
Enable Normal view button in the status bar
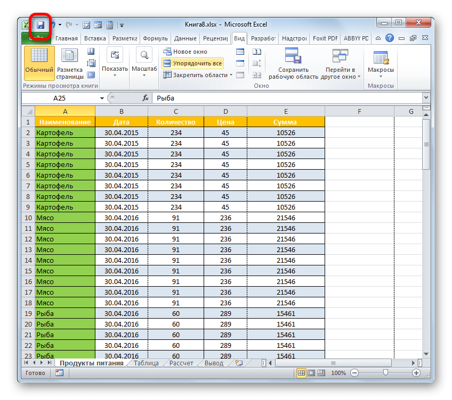[x=301, y=373]
